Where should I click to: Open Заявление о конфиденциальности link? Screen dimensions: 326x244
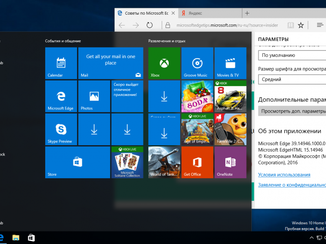292,185
